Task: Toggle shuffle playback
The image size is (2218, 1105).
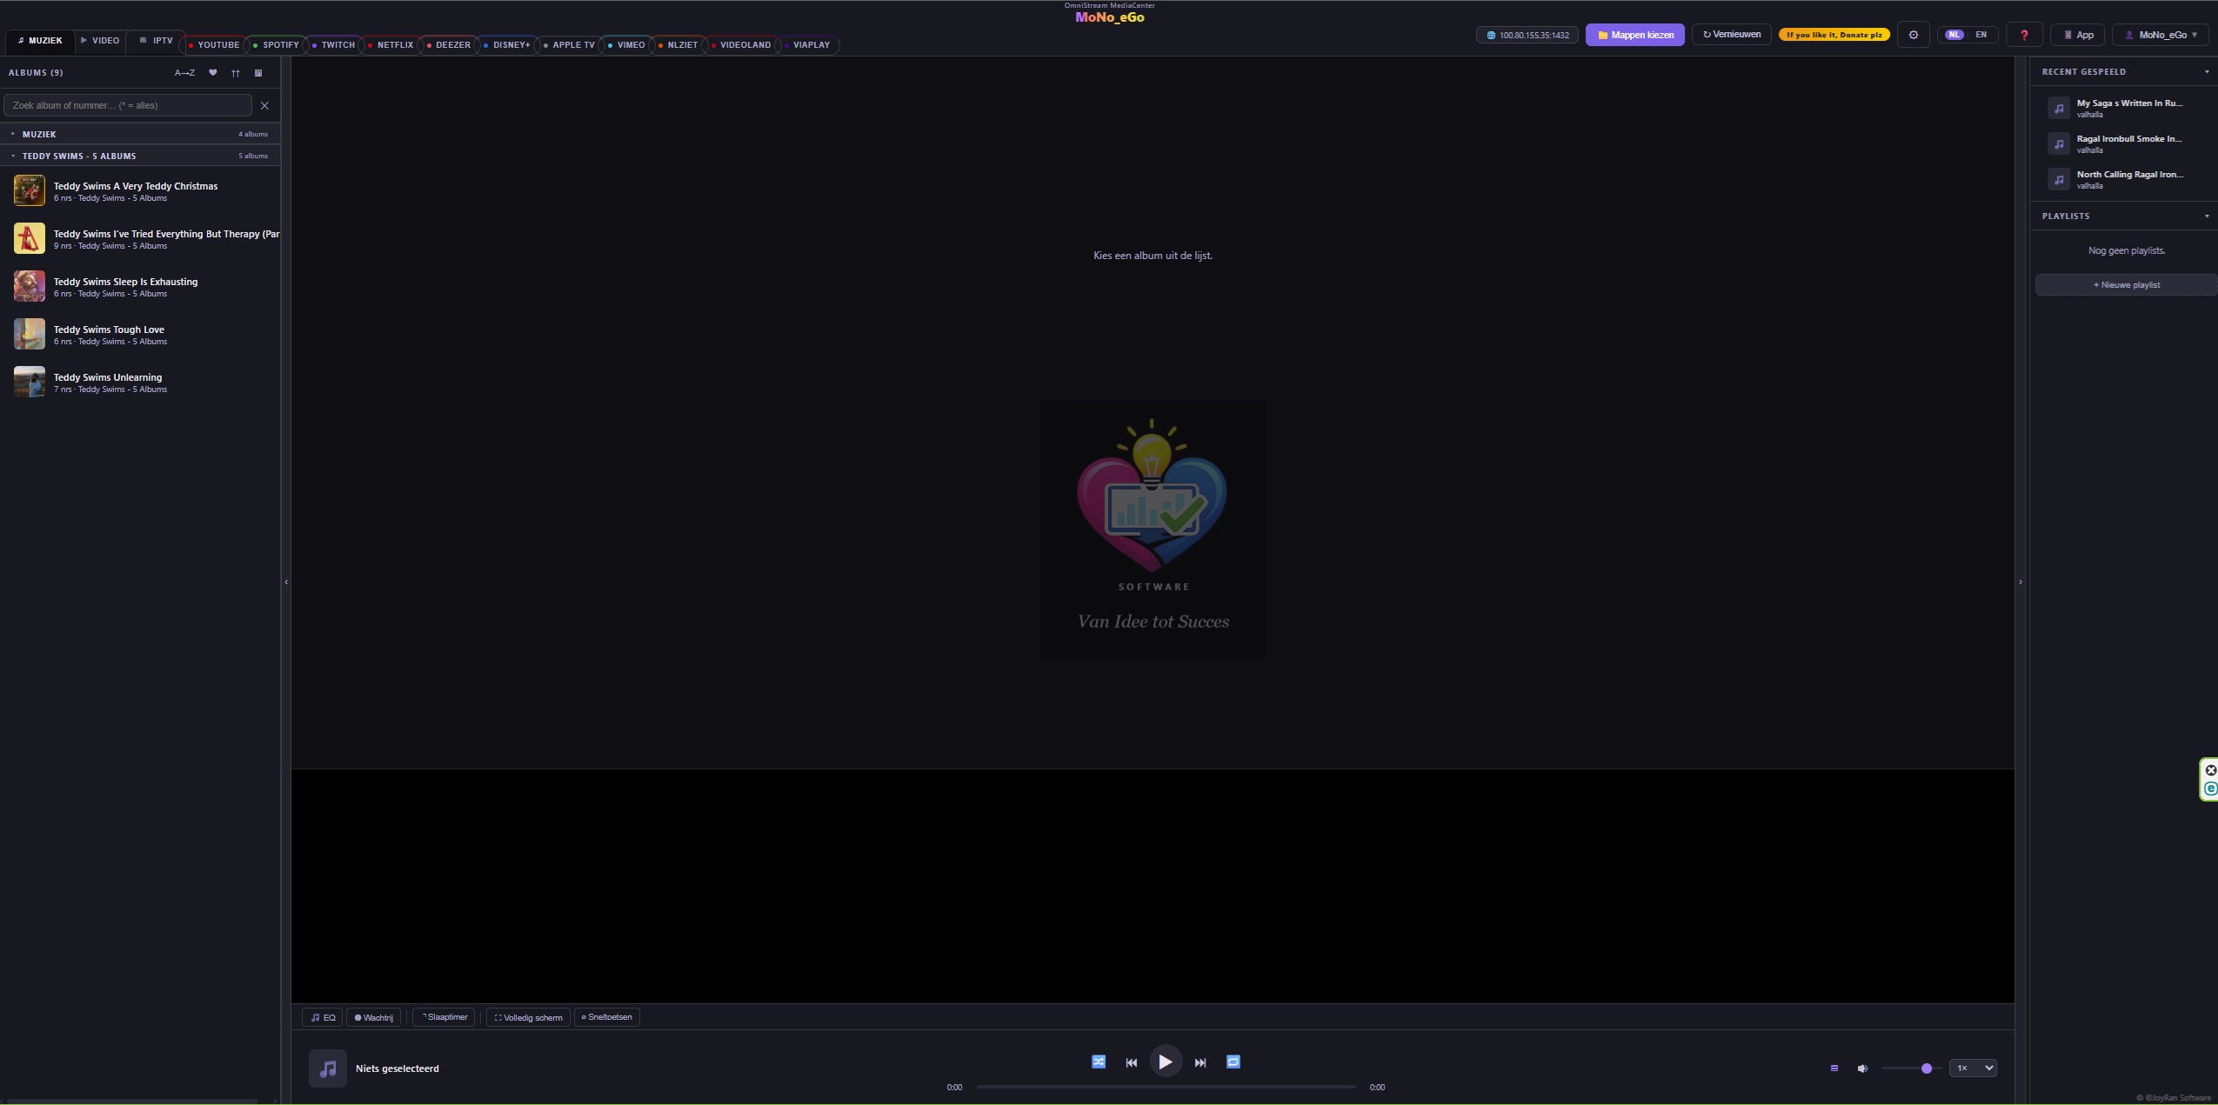Action: point(1099,1062)
